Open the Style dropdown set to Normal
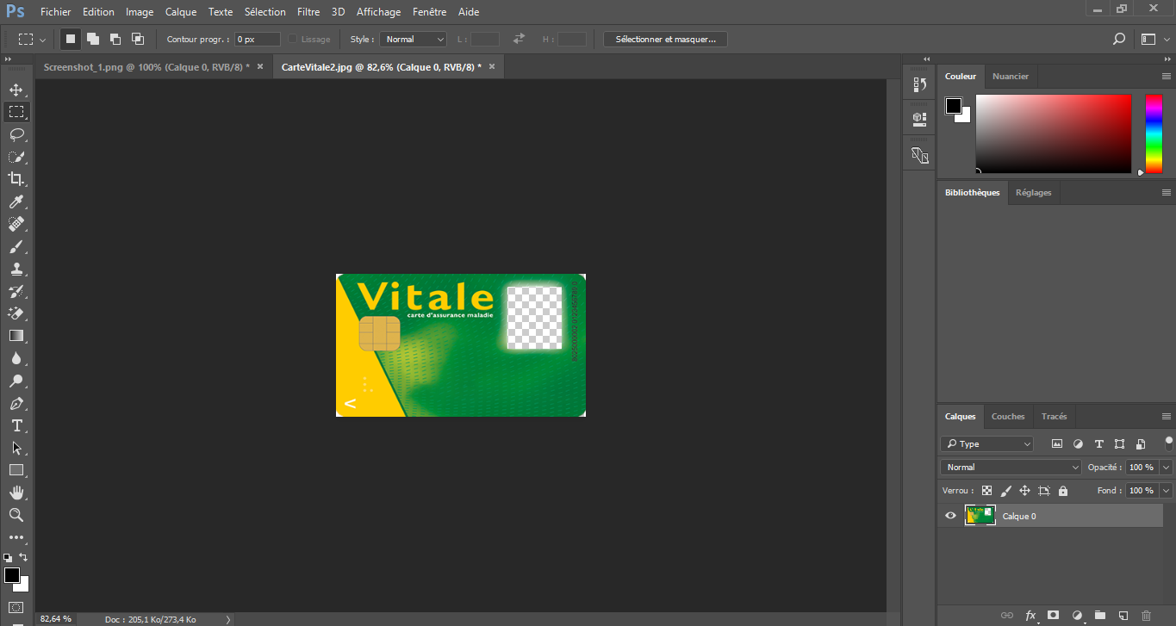This screenshot has height=626, width=1176. coord(413,39)
